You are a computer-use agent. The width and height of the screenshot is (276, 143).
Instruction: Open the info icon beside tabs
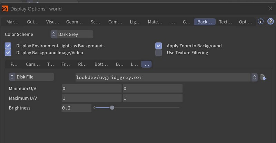pos(261,21)
